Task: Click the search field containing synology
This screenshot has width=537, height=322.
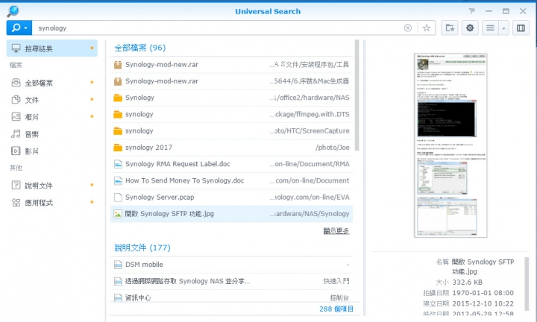Action: 219,28
